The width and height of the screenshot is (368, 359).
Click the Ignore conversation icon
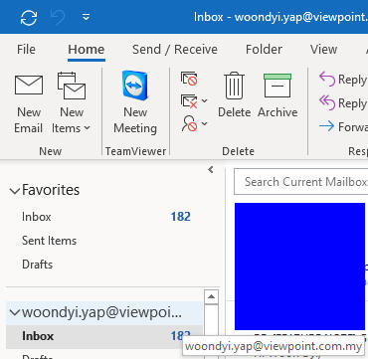(189, 79)
